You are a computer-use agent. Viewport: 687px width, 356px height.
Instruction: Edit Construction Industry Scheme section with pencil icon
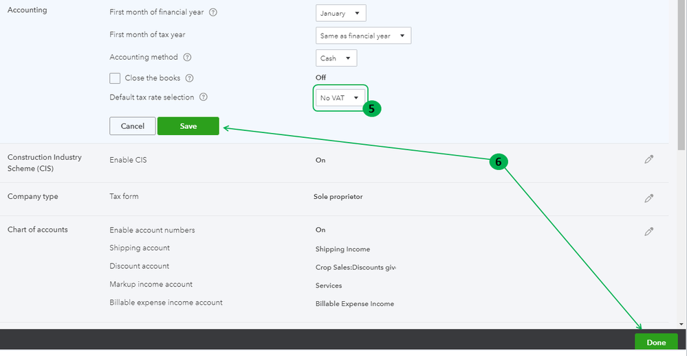pyautogui.click(x=648, y=159)
